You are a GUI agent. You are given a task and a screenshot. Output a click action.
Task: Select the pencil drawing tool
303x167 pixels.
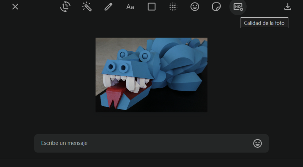point(108,7)
